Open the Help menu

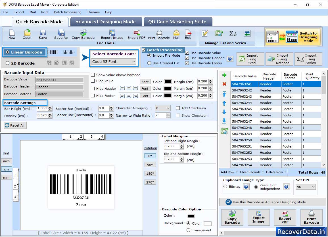(108, 12)
